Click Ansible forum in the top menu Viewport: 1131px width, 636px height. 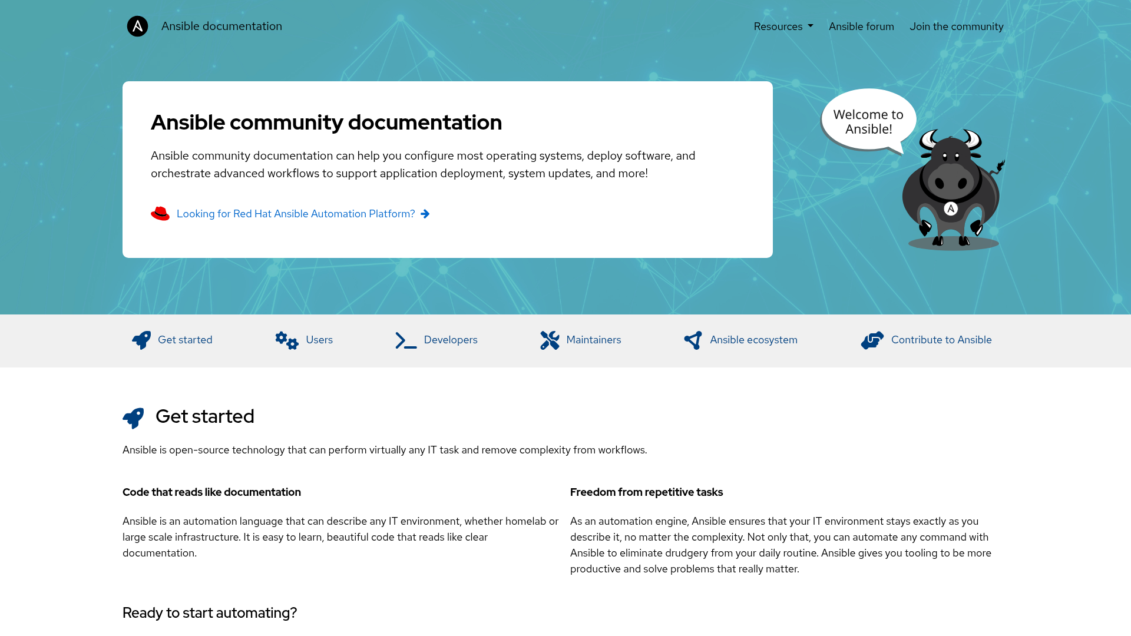pos(861,26)
